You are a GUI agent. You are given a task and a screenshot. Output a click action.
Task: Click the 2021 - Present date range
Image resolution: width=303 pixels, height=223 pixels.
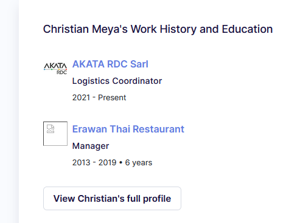pos(99,98)
